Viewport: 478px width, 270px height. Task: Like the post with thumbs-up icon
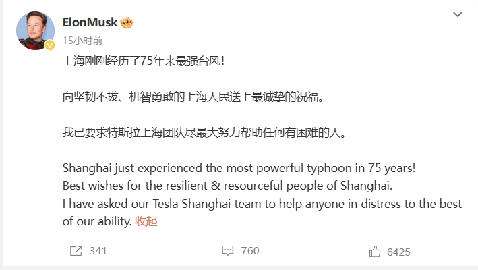tap(375, 251)
